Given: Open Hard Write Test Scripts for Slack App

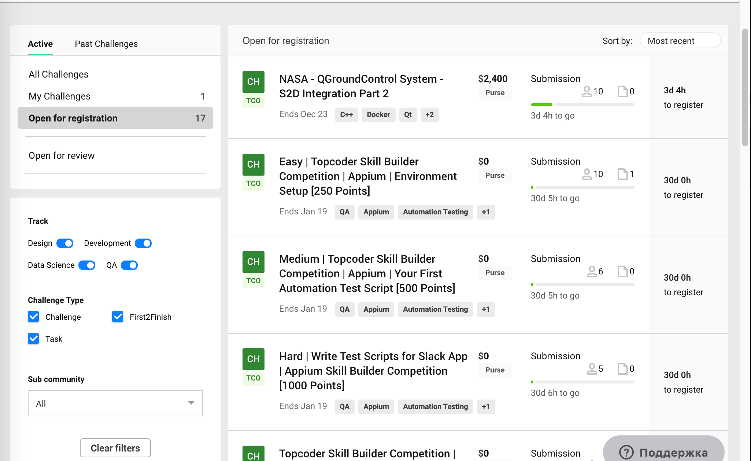Looking at the screenshot, I should (x=373, y=371).
